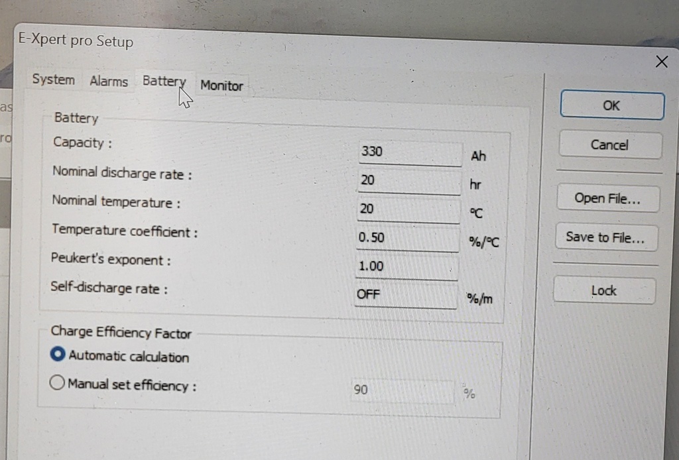This screenshot has width=679, height=460.
Task: Open the Alarms tab
Action: click(x=109, y=82)
